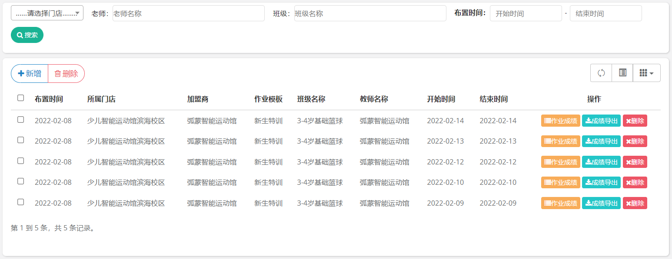The width and height of the screenshot is (672, 259).
Task: Open the 开始时间 date picker field
Action: pyautogui.click(x=526, y=13)
